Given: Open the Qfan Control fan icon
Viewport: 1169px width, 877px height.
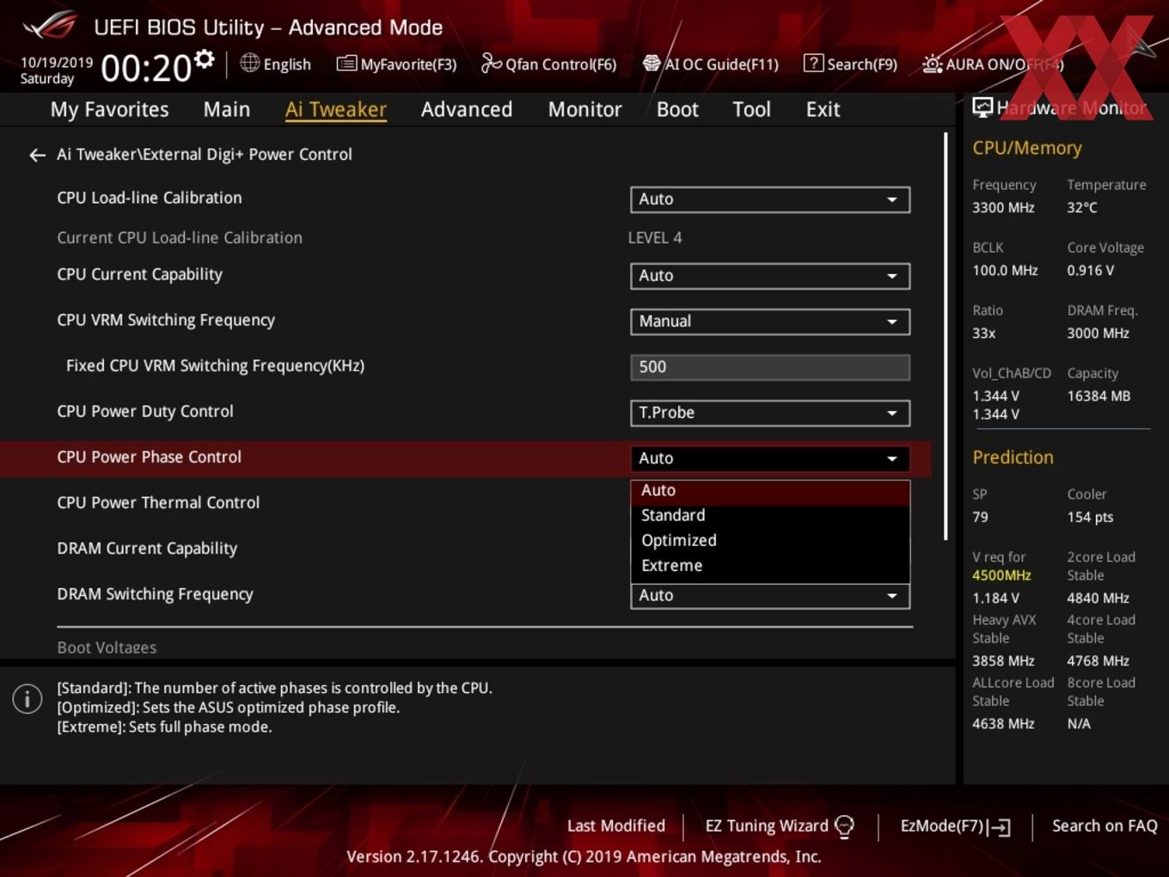Looking at the screenshot, I should [491, 63].
